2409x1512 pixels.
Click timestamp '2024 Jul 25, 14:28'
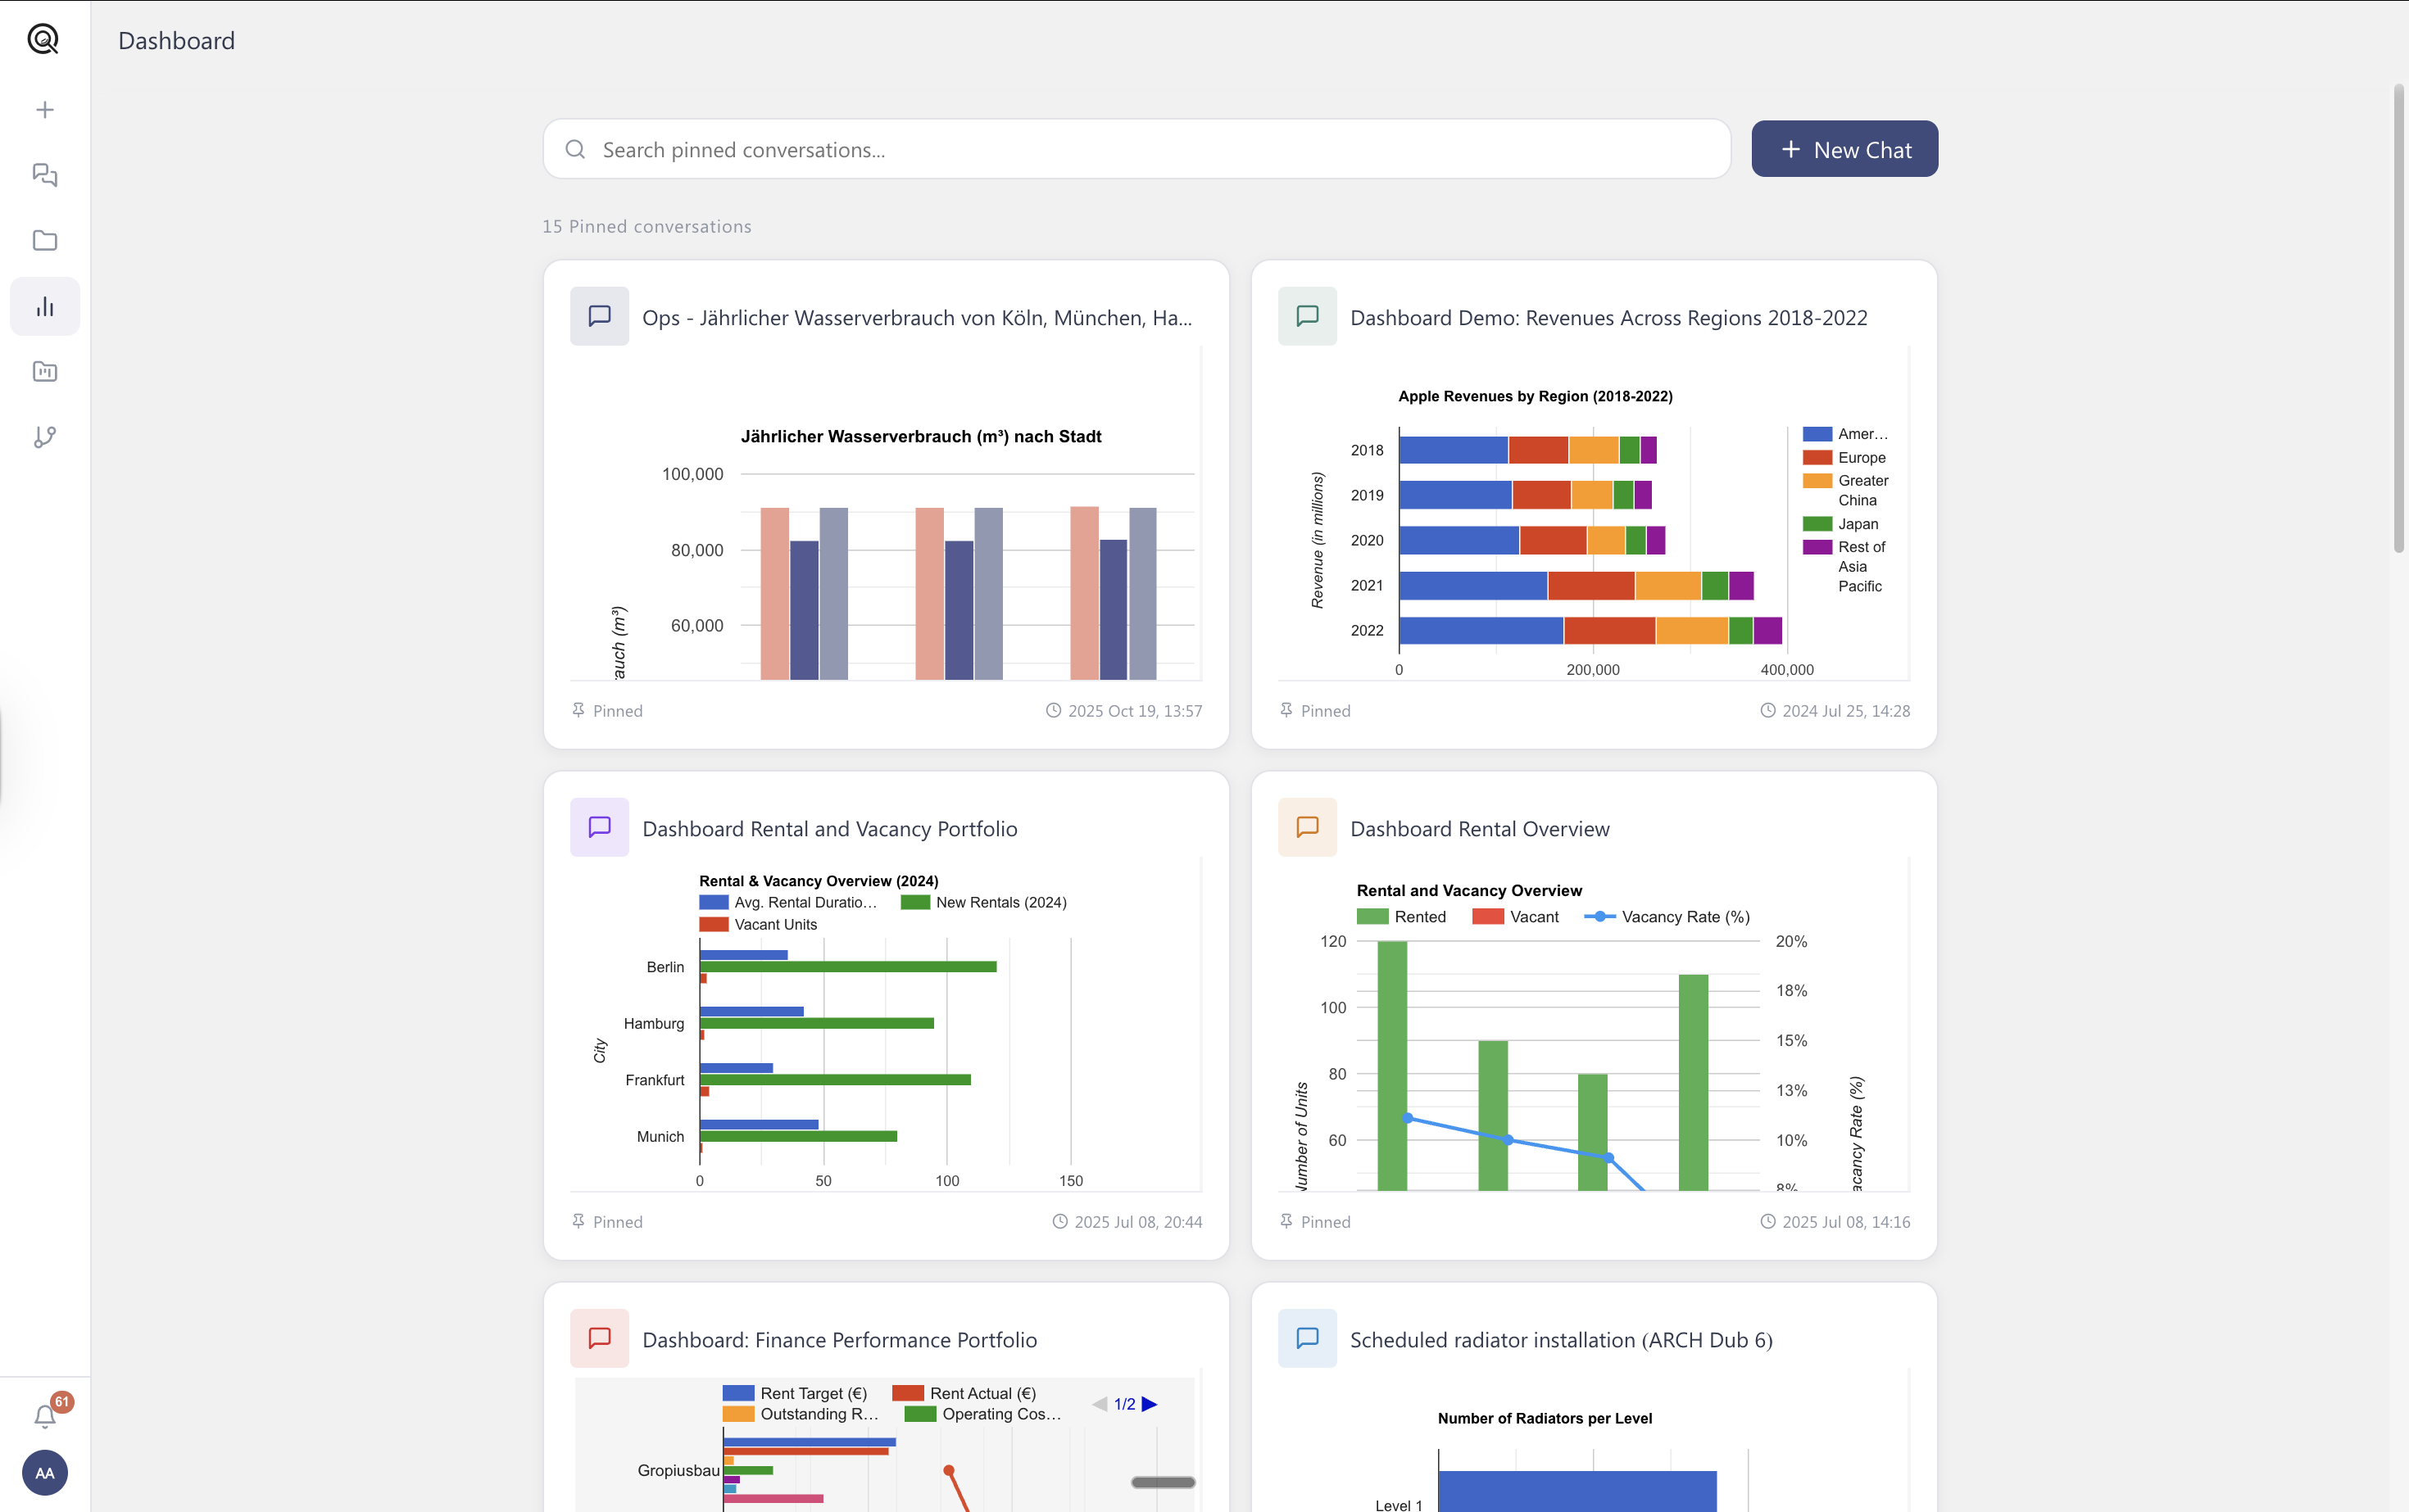pos(1846,711)
